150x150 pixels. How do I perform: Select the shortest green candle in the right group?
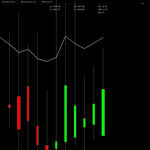point(84,123)
